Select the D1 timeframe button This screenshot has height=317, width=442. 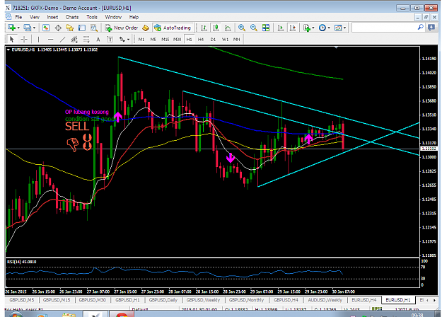tap(213, 39)
